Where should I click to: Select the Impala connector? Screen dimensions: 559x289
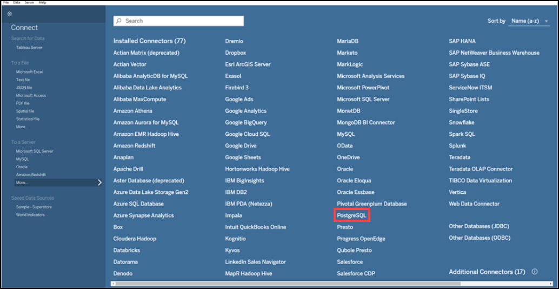234,215
